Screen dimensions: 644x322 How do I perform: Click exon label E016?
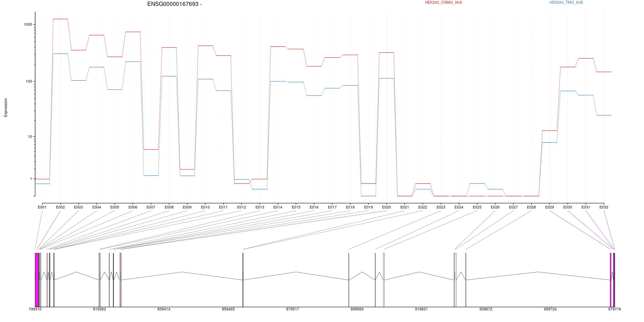click(x=314, y=207)
